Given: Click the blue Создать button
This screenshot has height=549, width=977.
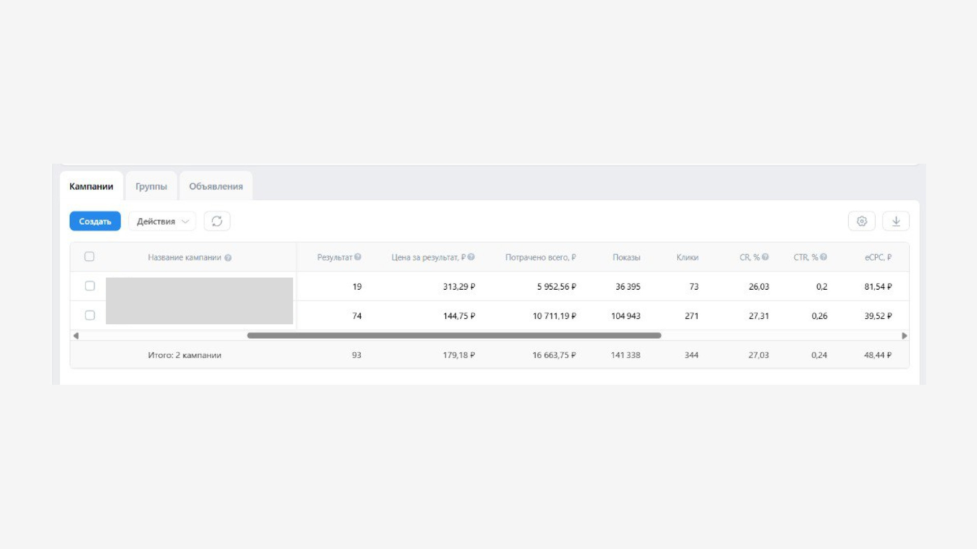Looking at the screenshot, I should pyautogui.click(x=95, y=221).
